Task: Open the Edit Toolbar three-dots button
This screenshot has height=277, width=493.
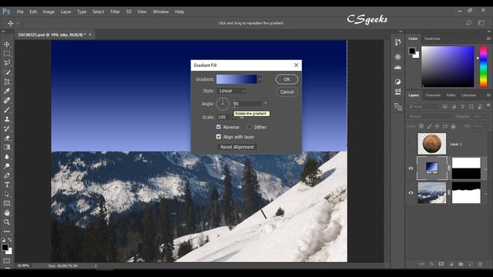Action: click(7, 232)
